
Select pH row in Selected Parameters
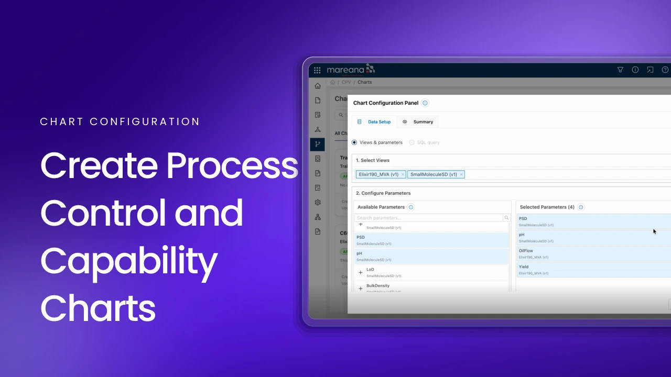pyautogui.click(x=593, y=238)
